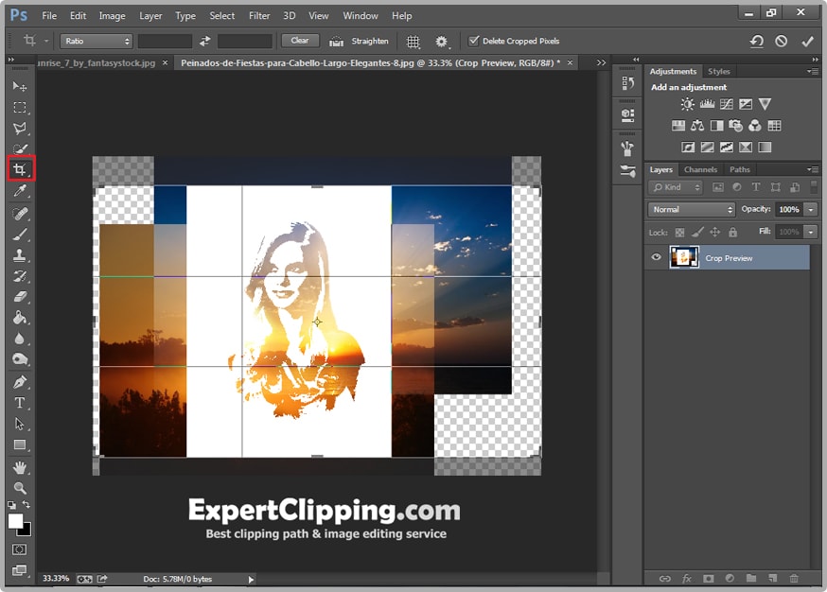Expand the Opacity slider dropdown arrow
This screenshot has height=592, width=827.
click(811, 209)
